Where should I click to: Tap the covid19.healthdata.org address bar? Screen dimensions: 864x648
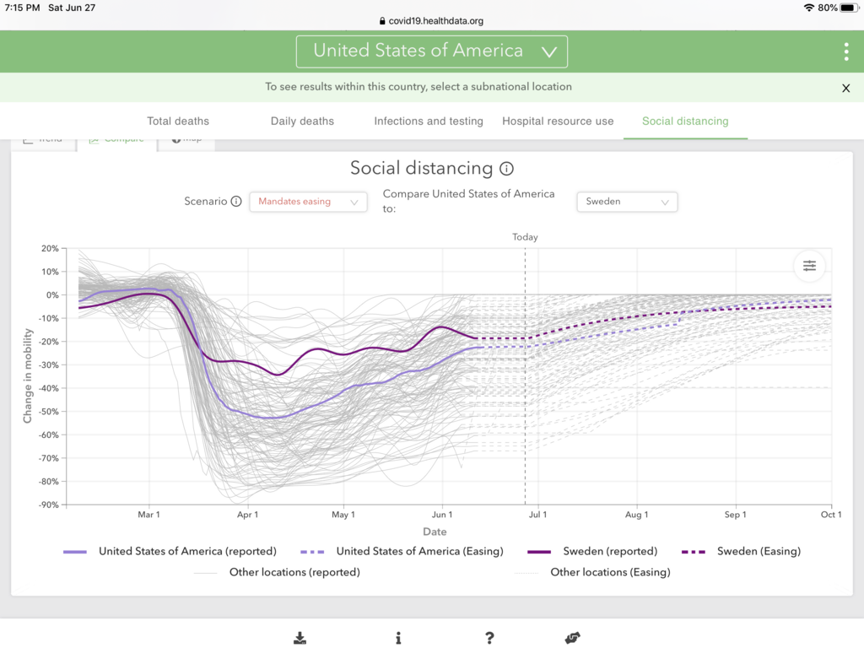click(432, 21)
